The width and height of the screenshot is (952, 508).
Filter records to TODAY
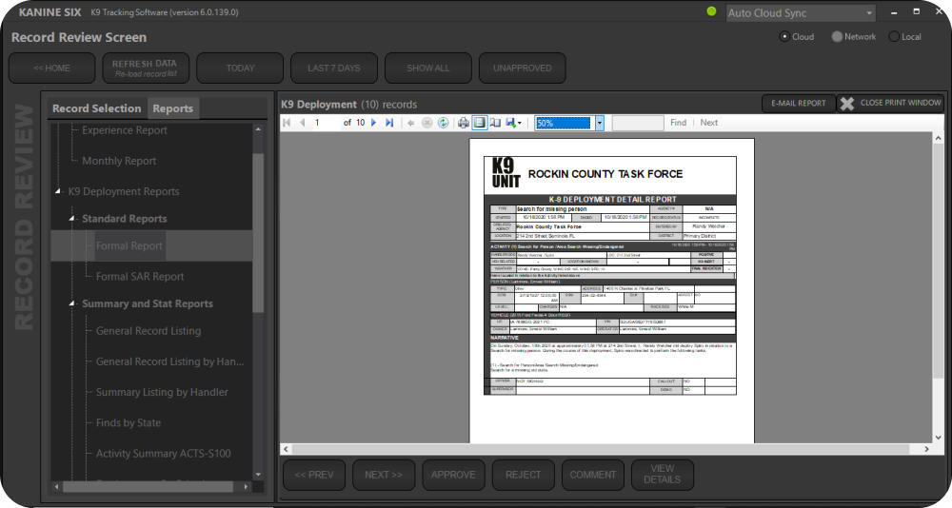click(x=240, y=68)
